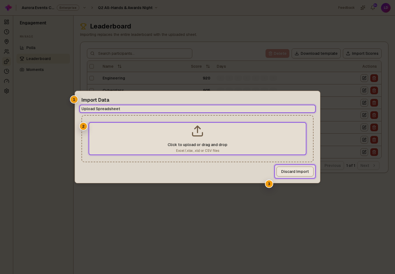395x274 pixels.
Task: Click the notifications bell icon
Action: click(373, 8)
